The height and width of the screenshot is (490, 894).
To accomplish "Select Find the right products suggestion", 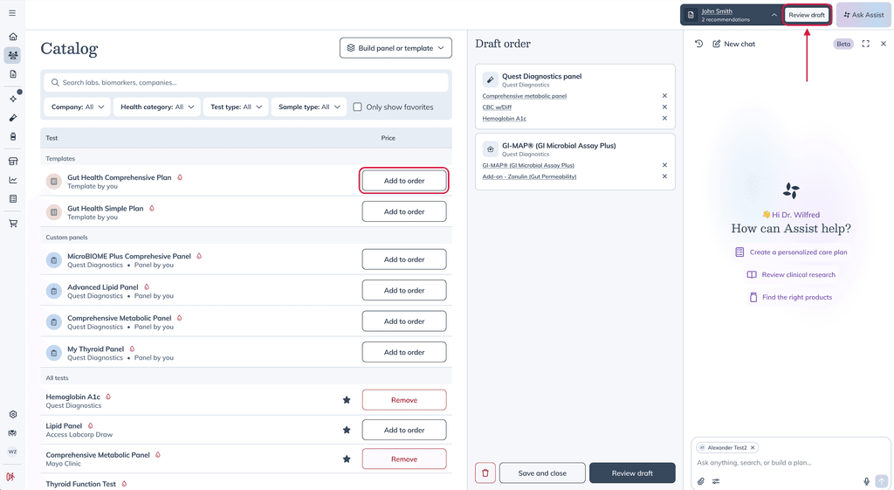I will click(x=791, y=297).
